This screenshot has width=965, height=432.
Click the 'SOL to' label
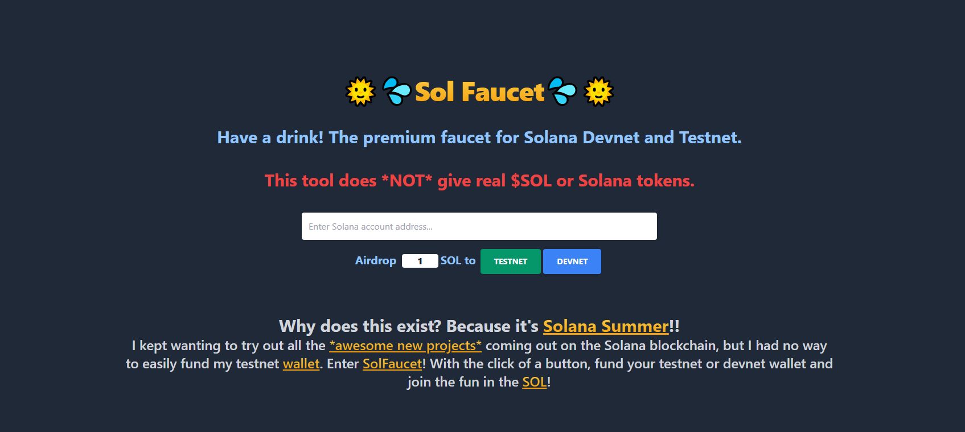tap(458, 260)
